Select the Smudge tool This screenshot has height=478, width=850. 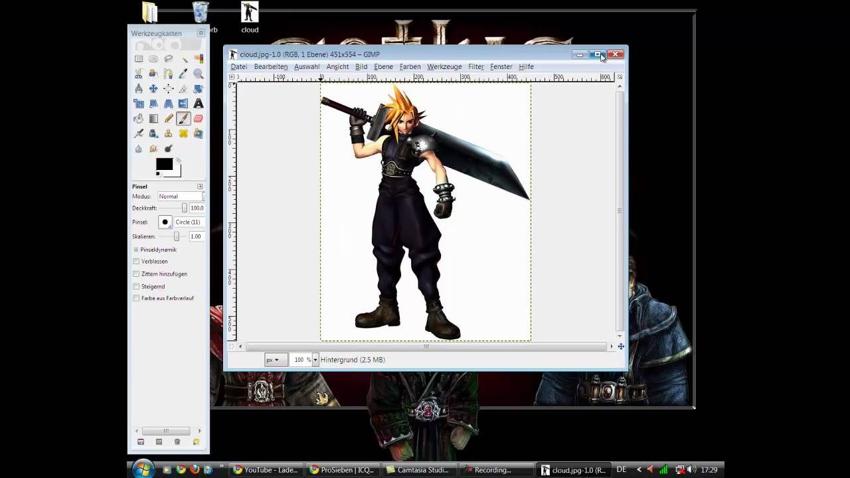tap(153, 149)
